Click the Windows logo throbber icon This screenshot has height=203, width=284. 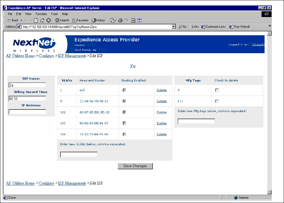click(x=266, y=14)
